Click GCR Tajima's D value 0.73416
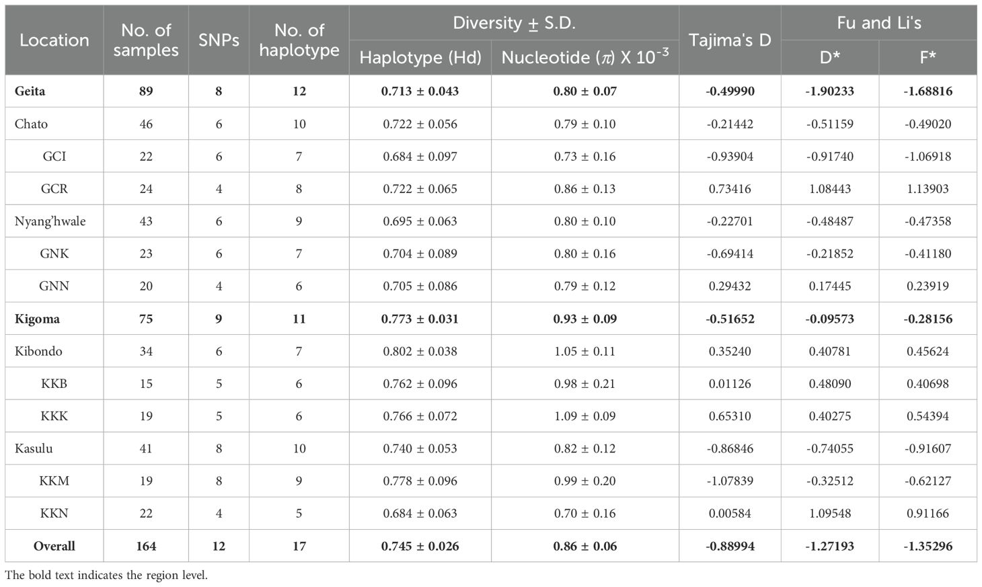This screenshot has width=982, height=587. click(730, 188)
